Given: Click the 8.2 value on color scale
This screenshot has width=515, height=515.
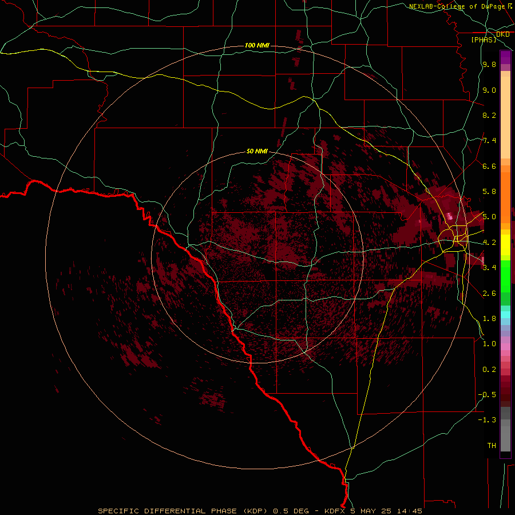Looking at the screenshot, I should pyautogui.click(x=489, y=115).
